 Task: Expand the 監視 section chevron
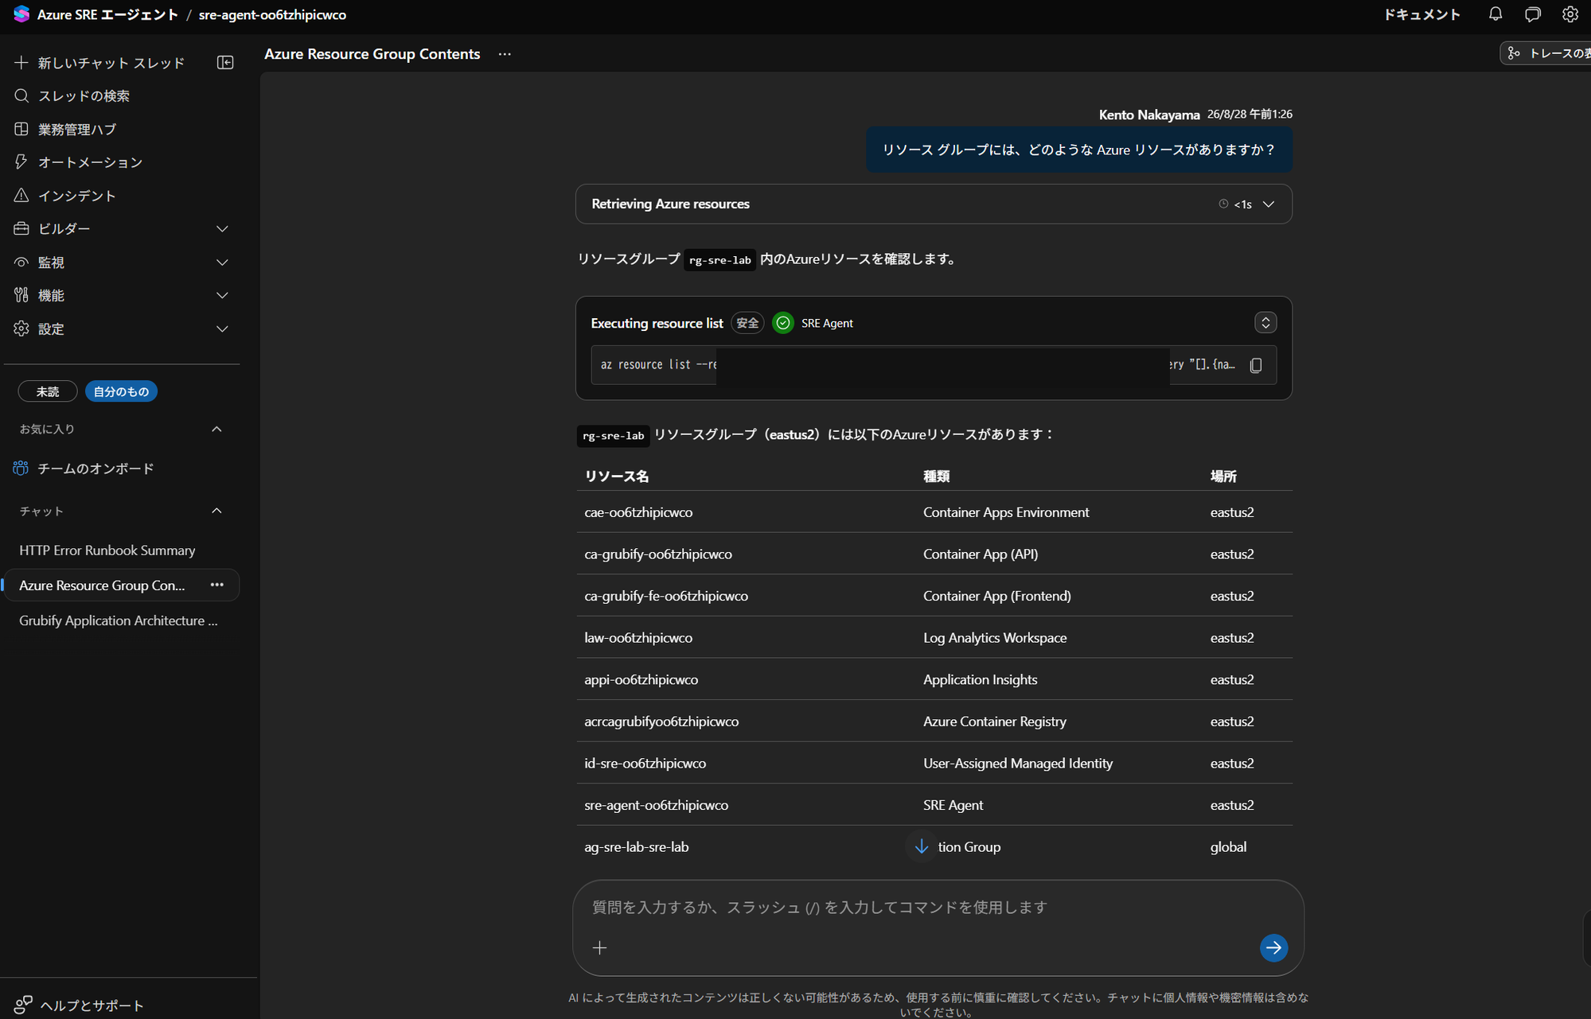tap(222, 263)
